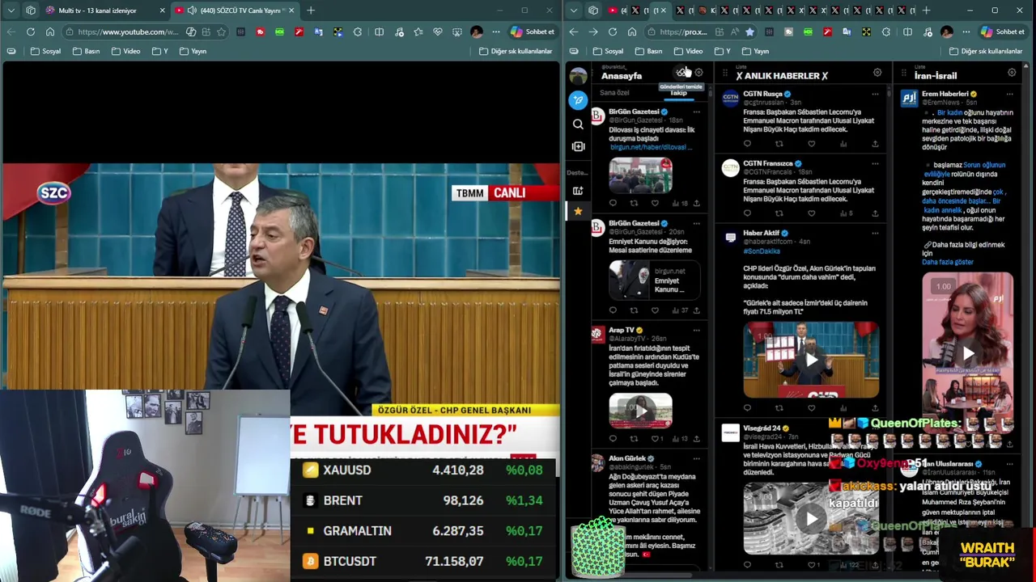Open the browser menu ellipsis in X Pro window

966,32
